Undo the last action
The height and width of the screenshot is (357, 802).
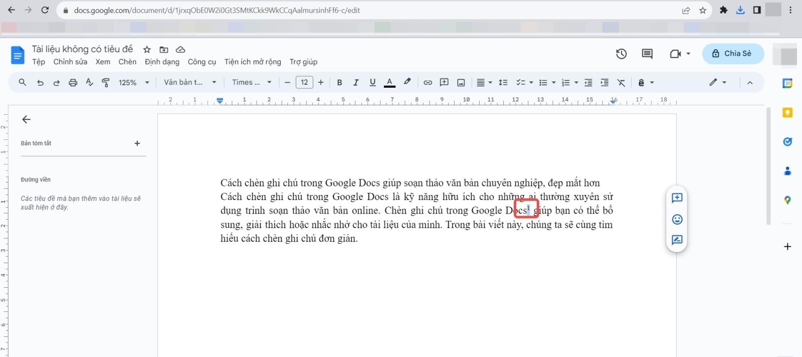(x=40, y=83)
